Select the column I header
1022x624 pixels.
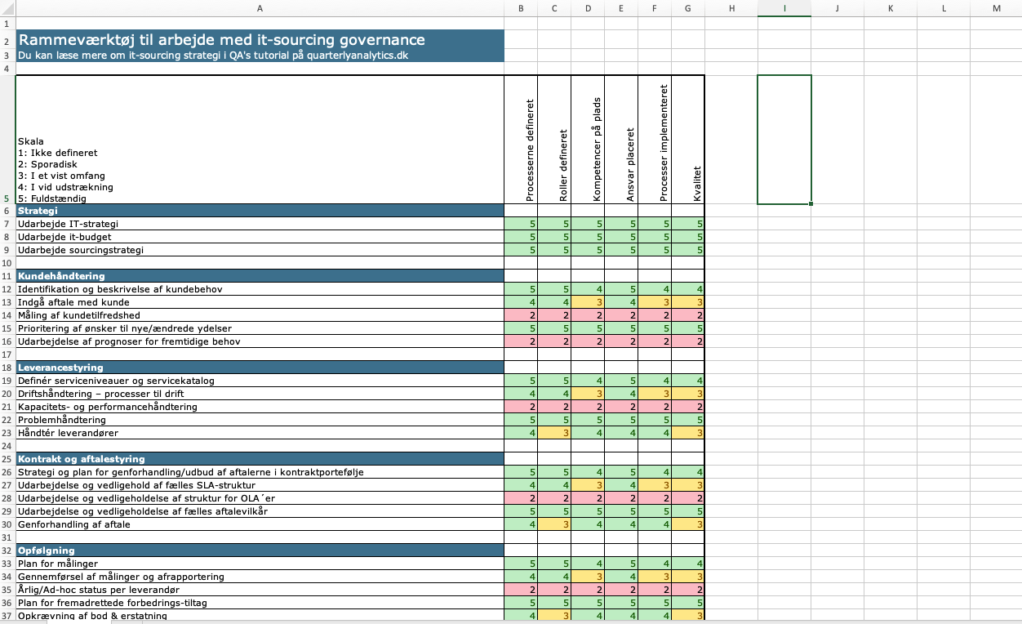coord(784,8)
